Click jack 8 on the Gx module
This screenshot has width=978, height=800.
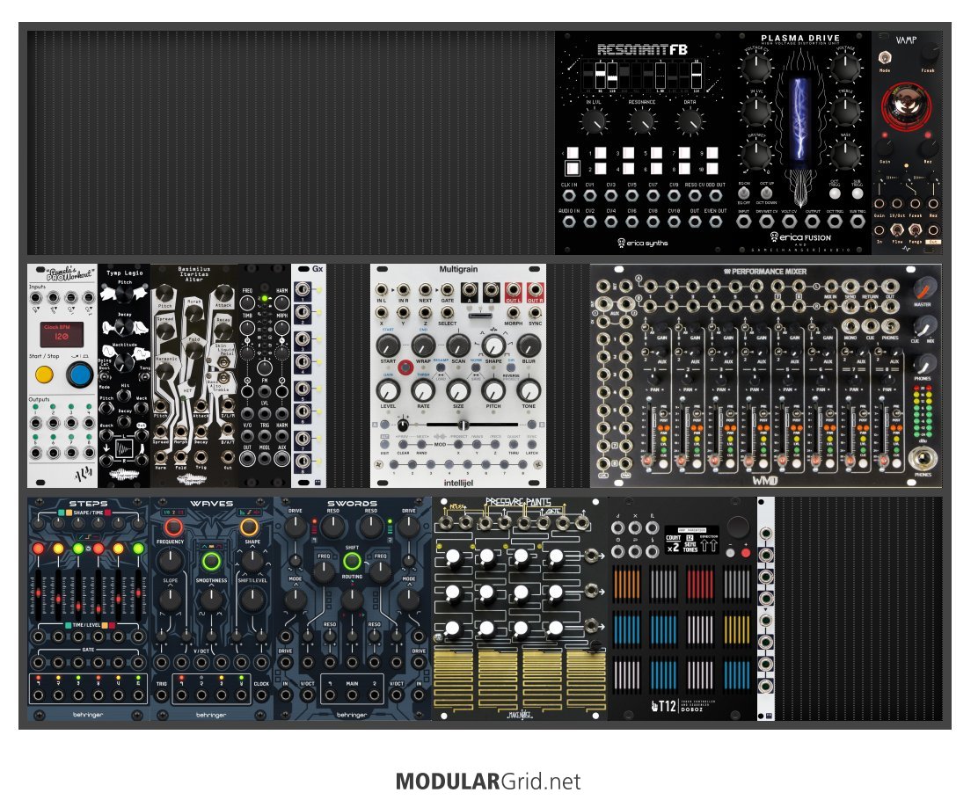coord(303,462)
